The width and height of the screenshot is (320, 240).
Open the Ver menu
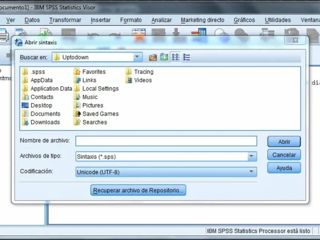(10, 20)
